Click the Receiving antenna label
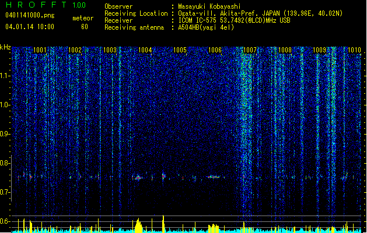Image resolution: width=367 pixels, height=233 pixels. tap(134, 27)
